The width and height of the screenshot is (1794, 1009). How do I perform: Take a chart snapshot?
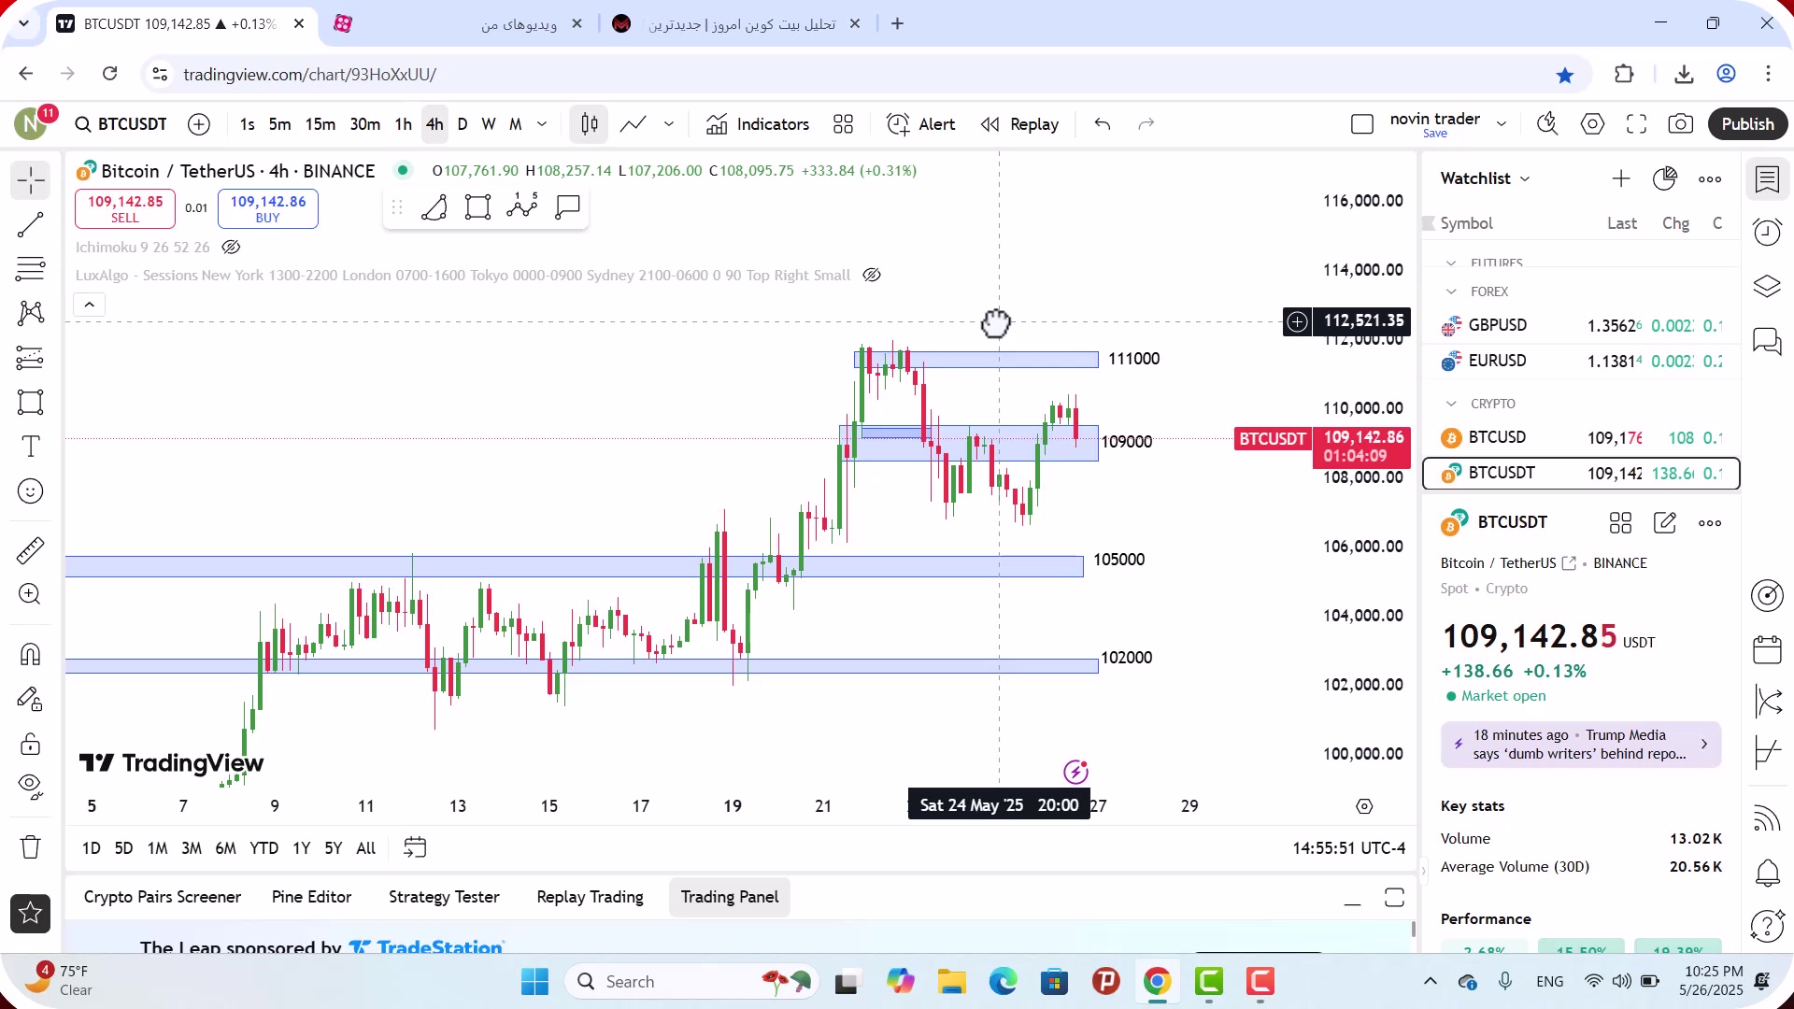coord(1680,124)
